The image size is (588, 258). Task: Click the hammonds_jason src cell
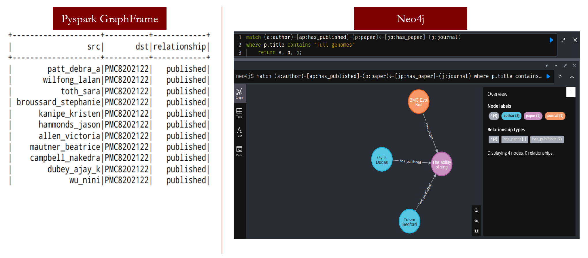click(69, 124)
